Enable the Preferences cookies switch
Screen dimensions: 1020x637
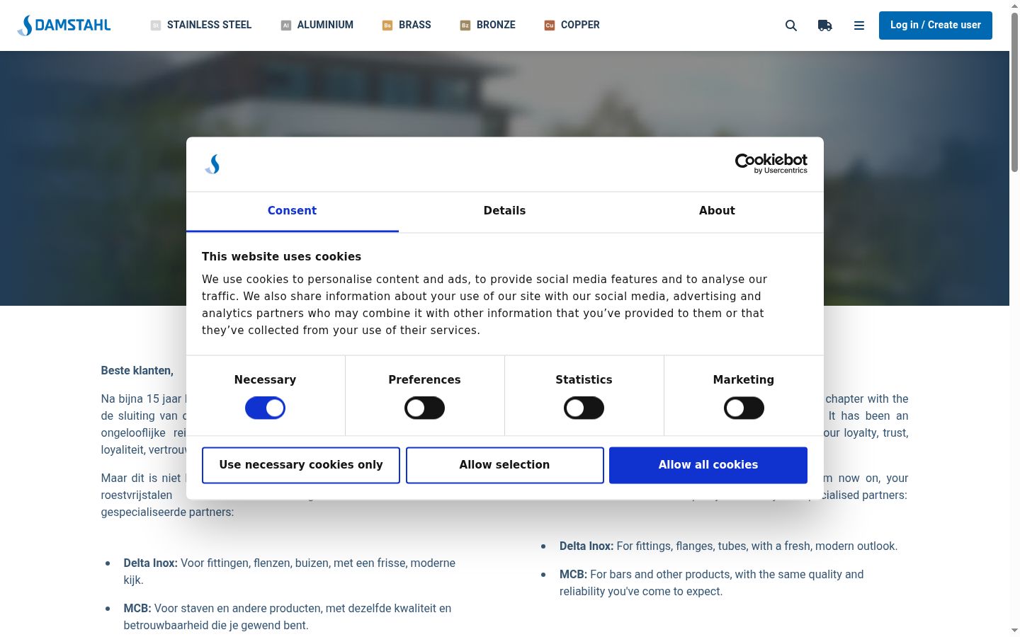pyautogui.click(x=424, y=408)
